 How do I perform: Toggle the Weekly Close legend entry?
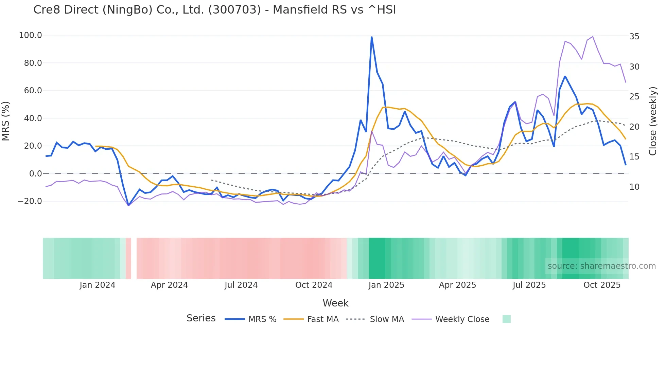pos(451,319)
